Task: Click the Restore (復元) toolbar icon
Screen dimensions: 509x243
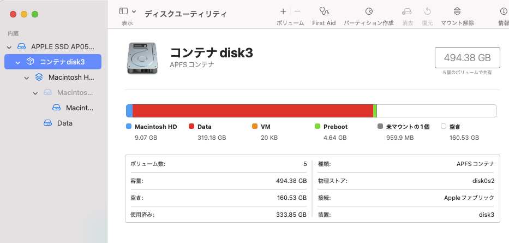Action: [x=428, y=11]
